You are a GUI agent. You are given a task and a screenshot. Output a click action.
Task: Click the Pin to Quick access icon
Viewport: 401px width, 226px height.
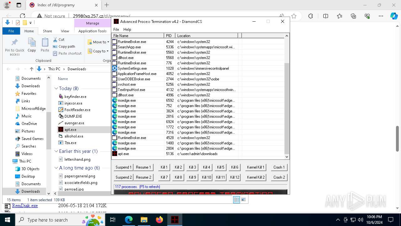pos(14,42)
